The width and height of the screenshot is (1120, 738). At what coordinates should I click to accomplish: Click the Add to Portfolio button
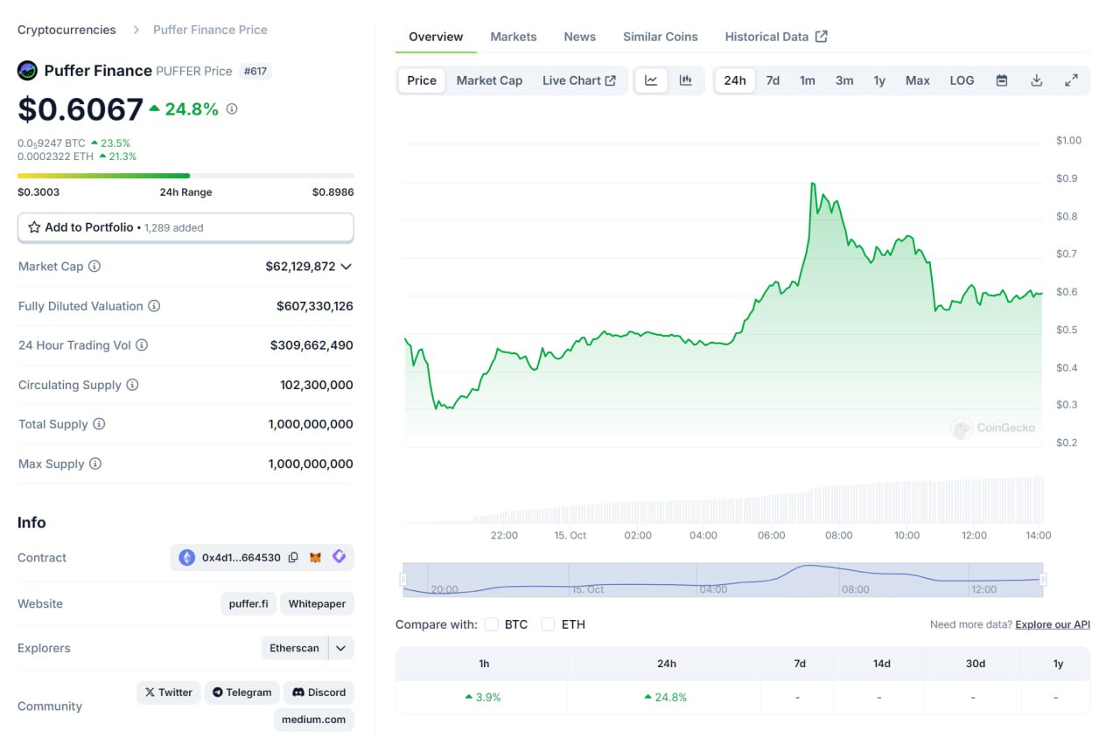coord(185,227)
